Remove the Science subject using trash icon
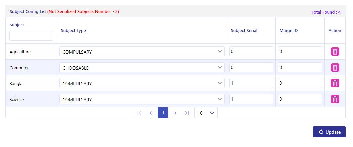Screen dimensions: 353x147 tap(335, 99)
